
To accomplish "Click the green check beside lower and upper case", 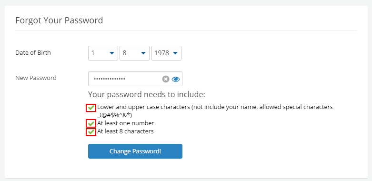I will point(91,108).
